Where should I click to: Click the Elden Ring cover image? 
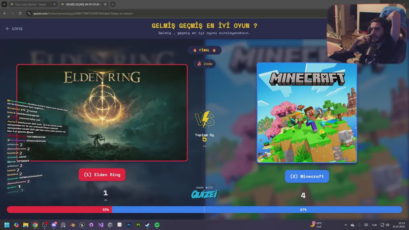(x=102, y=113)
